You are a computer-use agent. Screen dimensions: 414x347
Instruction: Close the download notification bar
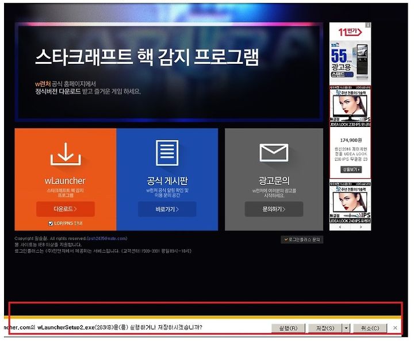pyautogui.click(x=395, y=328)
